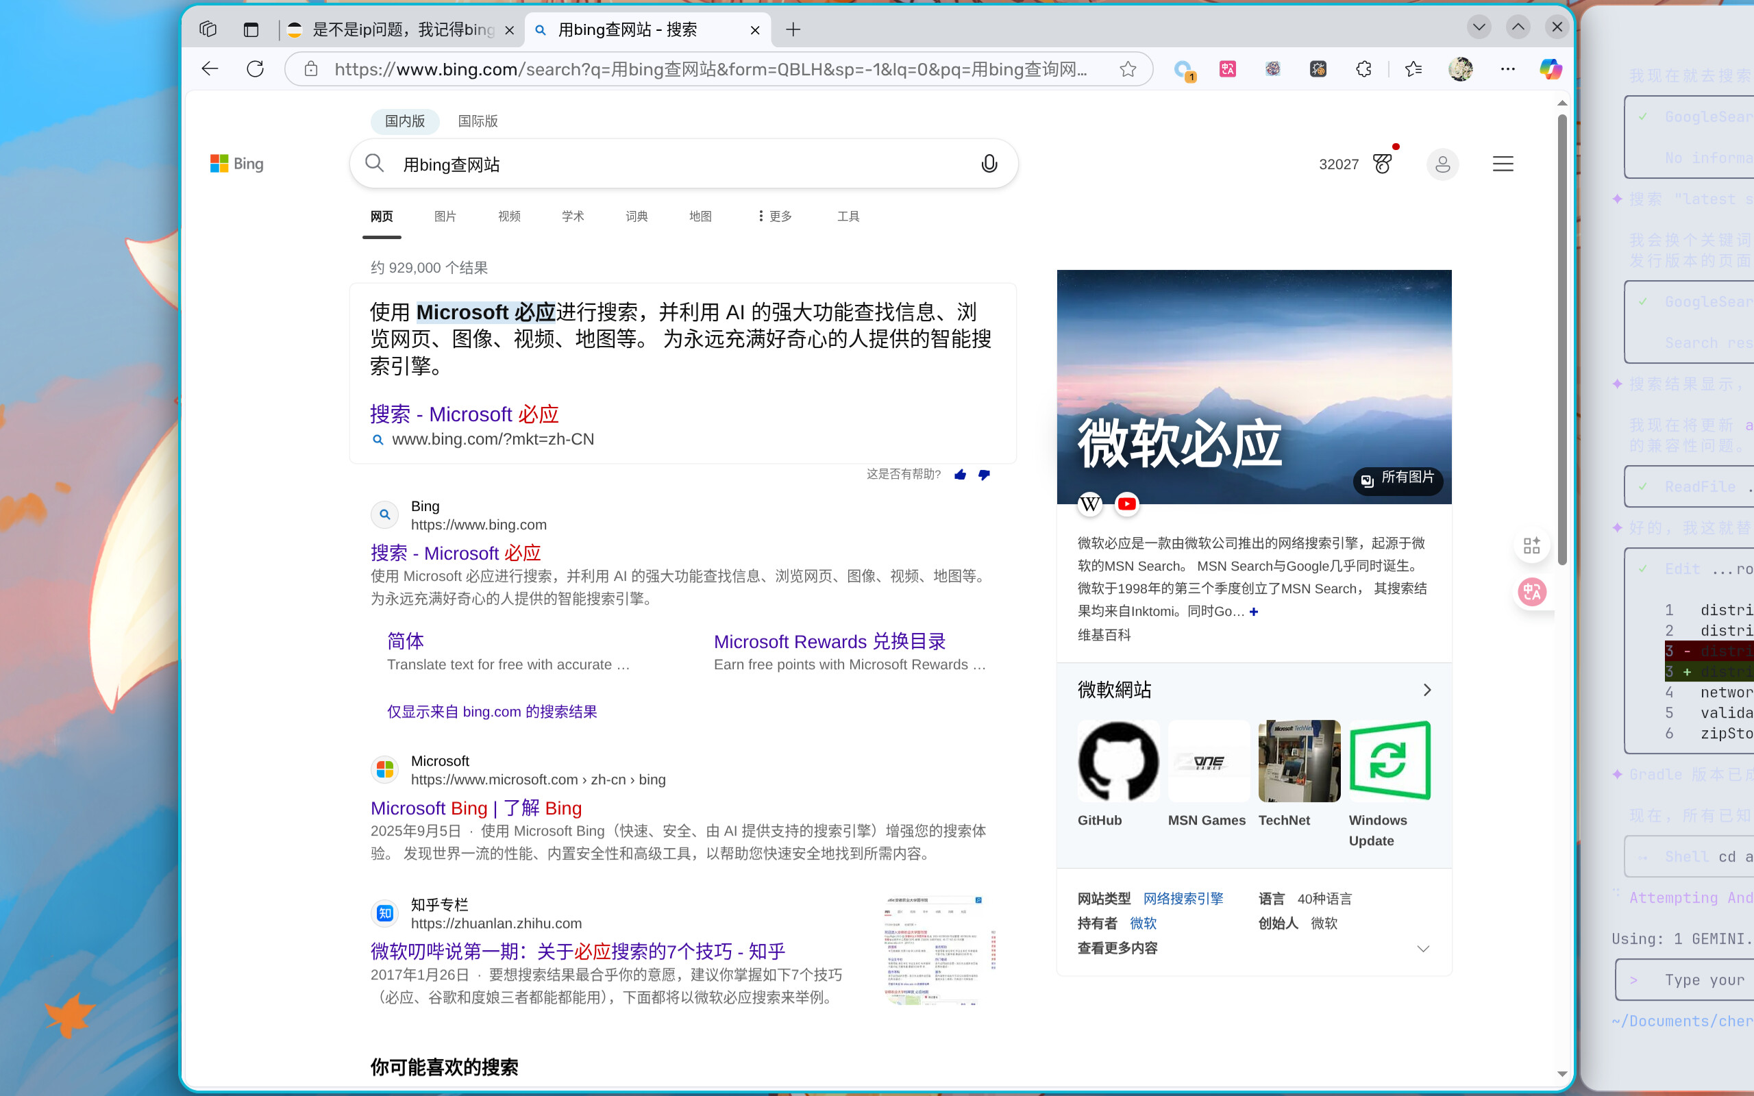Click the Copilot icon in browser toolbar
The width and height of the screenshot is (1754, 1096).
point(1551,69)
